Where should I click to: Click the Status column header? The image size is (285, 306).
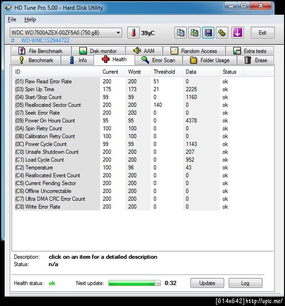(x=231, y=72)
